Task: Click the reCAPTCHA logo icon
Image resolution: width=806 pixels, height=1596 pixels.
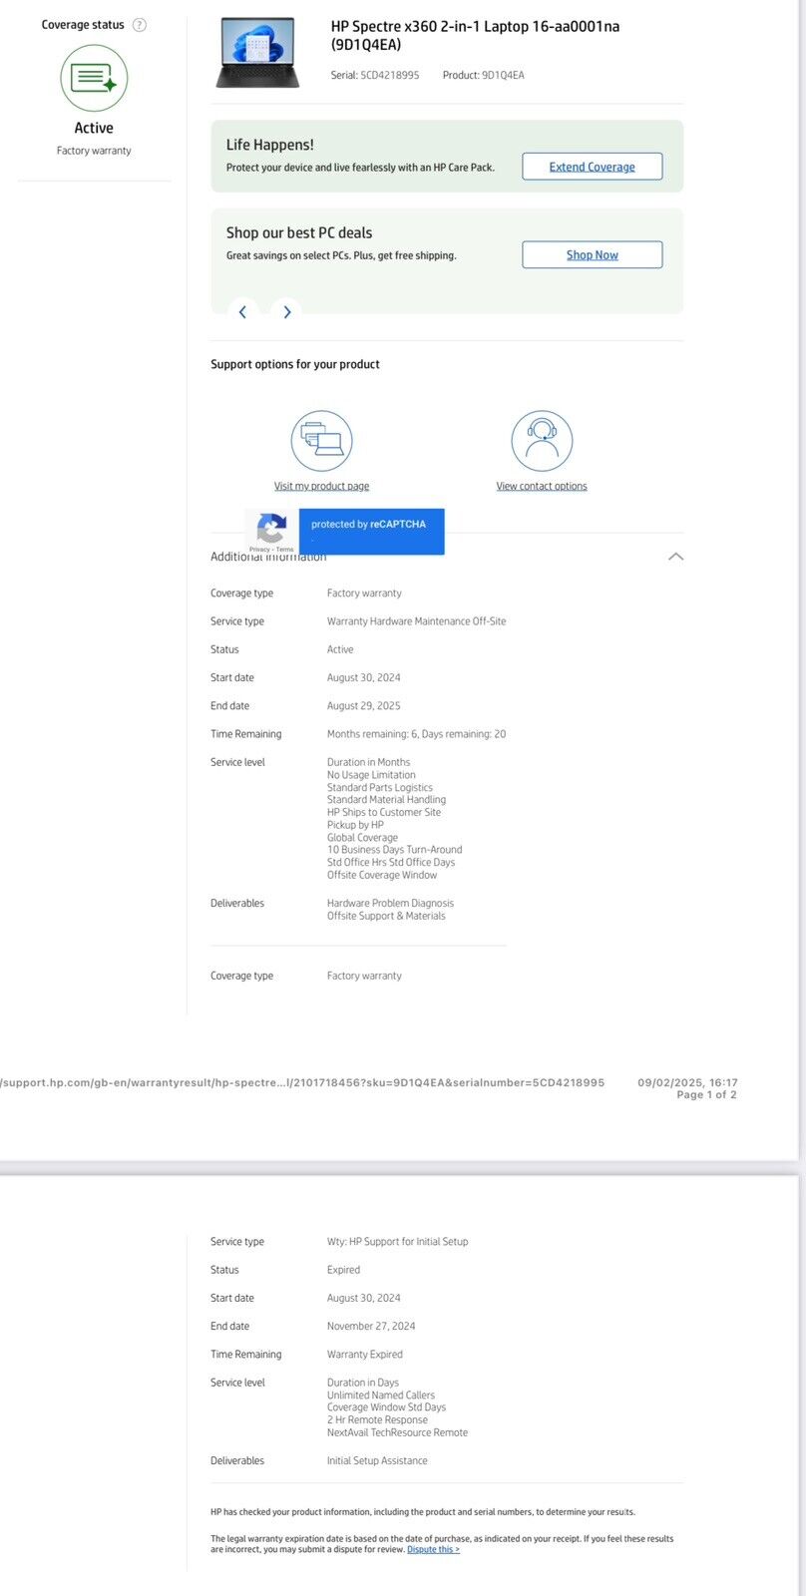Action: pos(271,528)
